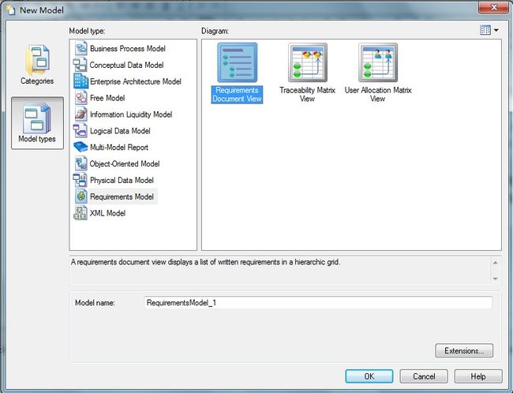
Task: Click the Free Model icon
Action: pyautogui.click(x=81, y=98)
